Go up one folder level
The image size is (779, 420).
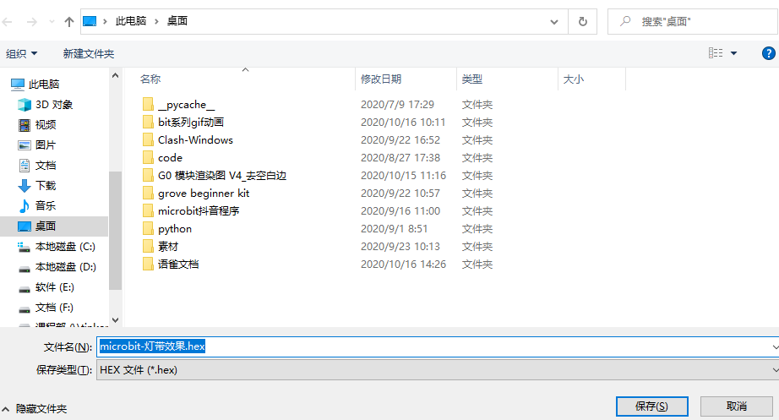[69, 22]
